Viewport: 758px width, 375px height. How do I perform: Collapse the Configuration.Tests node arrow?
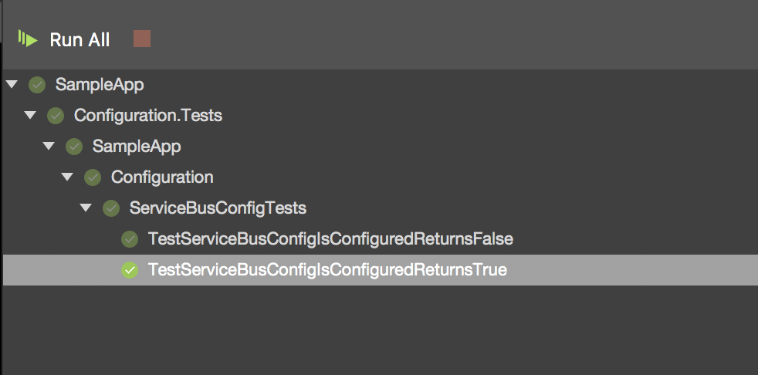(30, 115)
